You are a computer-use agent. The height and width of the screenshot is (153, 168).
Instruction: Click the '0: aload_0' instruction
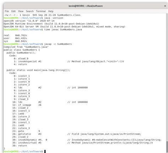click(21, 59)
